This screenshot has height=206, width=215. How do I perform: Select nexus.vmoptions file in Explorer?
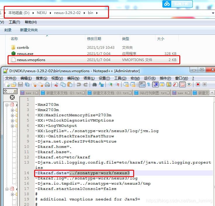(94, 60)
